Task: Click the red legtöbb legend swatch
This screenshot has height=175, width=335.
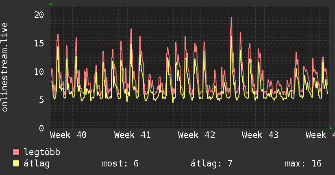Action: tap(16, 152)
